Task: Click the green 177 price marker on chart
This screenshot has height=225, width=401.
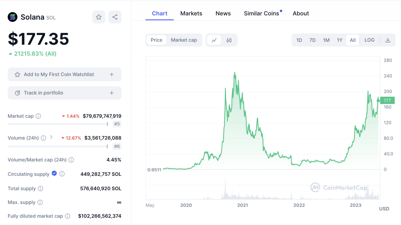Action: pos(387,100)
